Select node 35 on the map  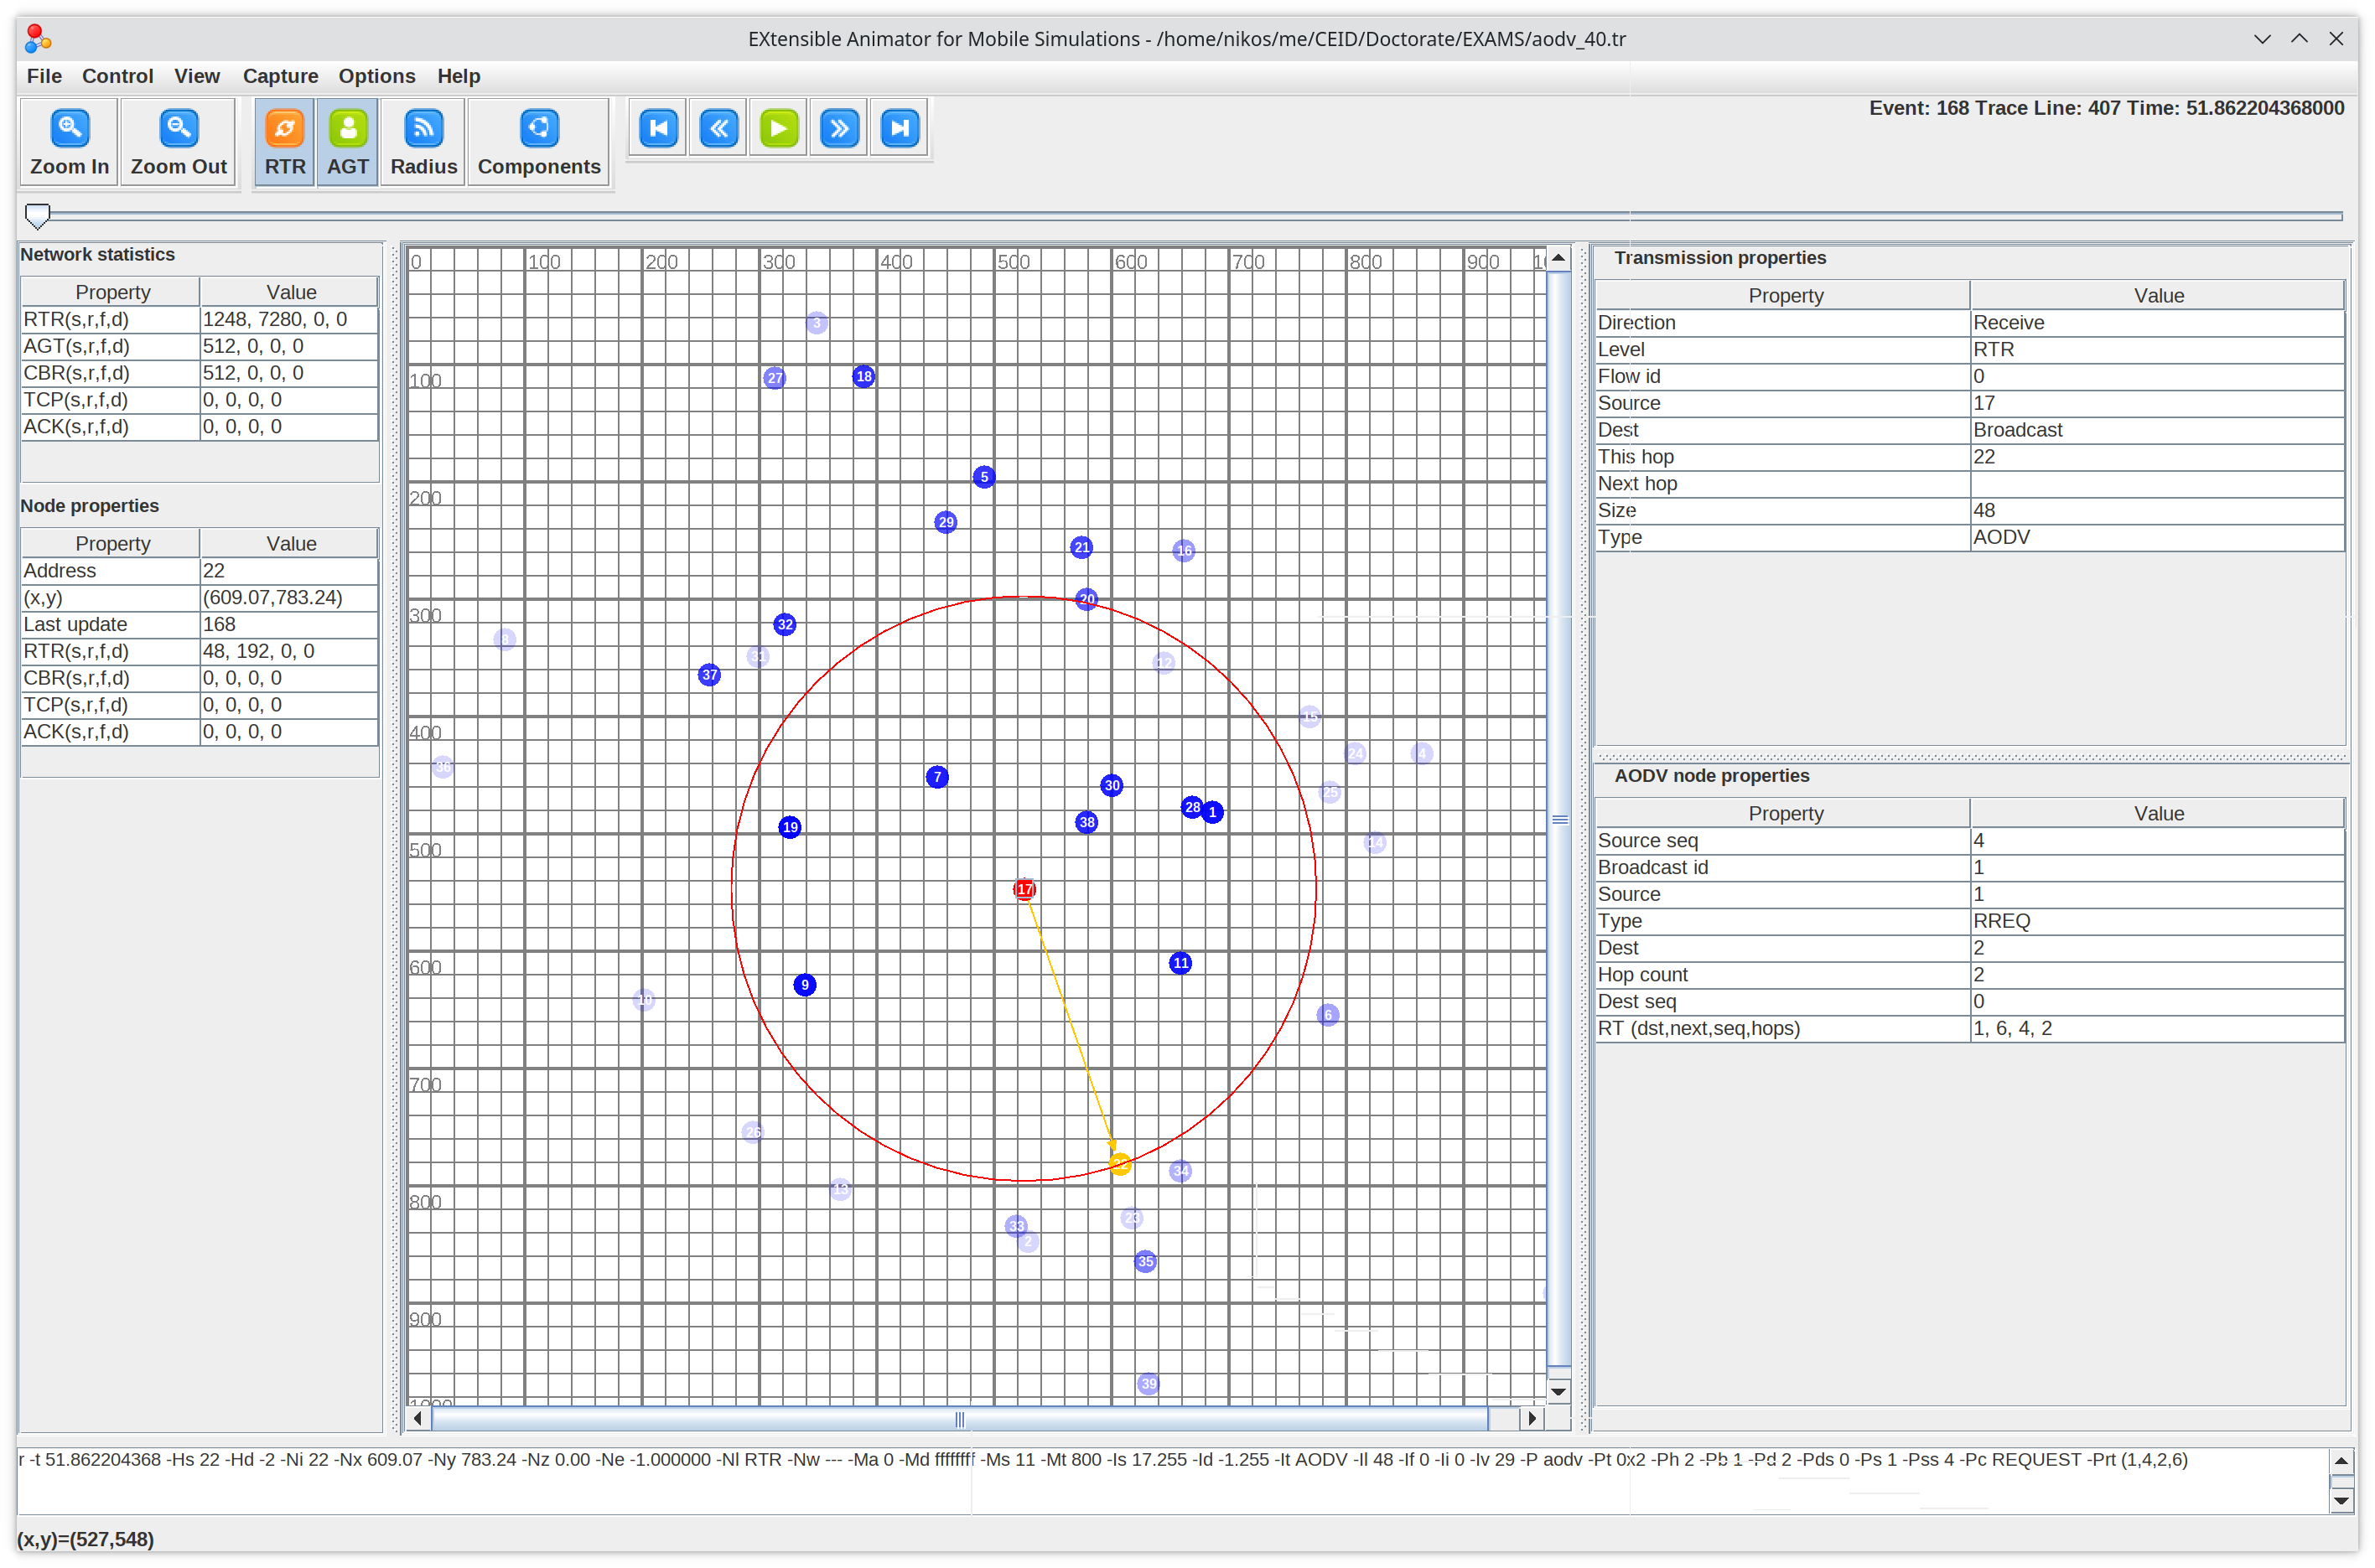[1145, 1262]
